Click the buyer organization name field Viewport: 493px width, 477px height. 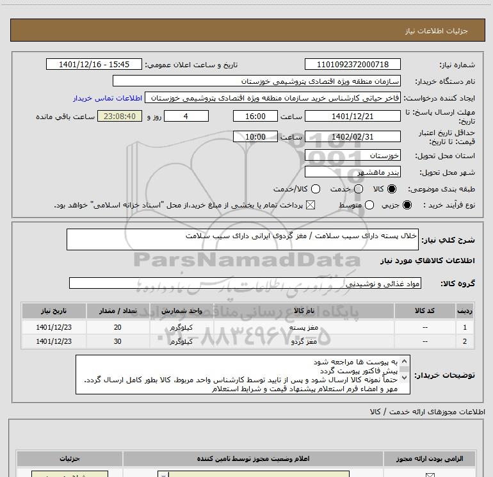pos(257,81)
